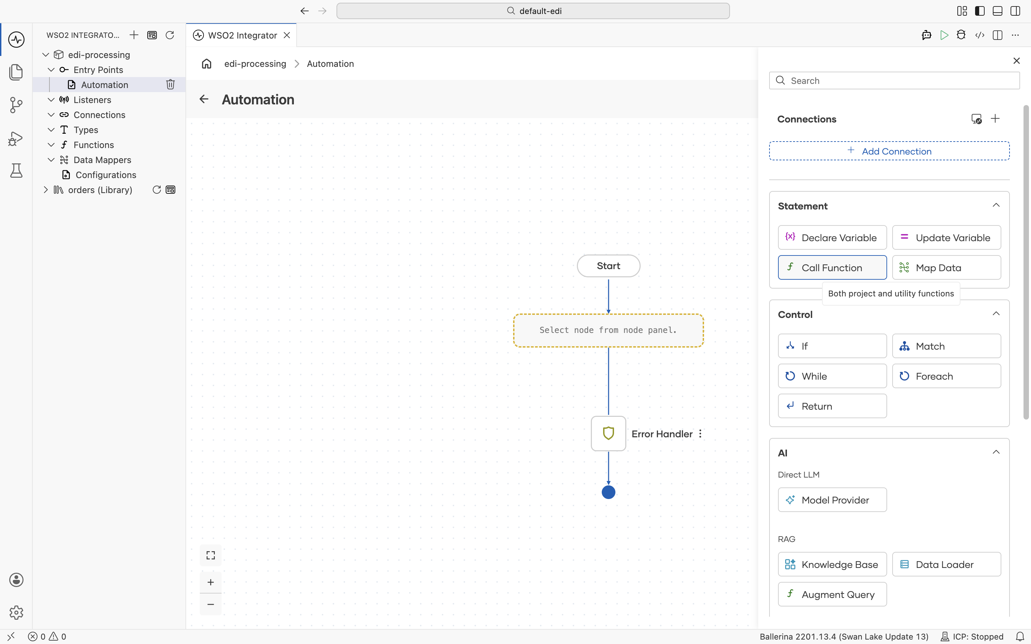The height and width of the screenshot is (644, 1031).
Task: Click the plus icon in WSO2 Integrator sidebar header
Action: point(134,35)
